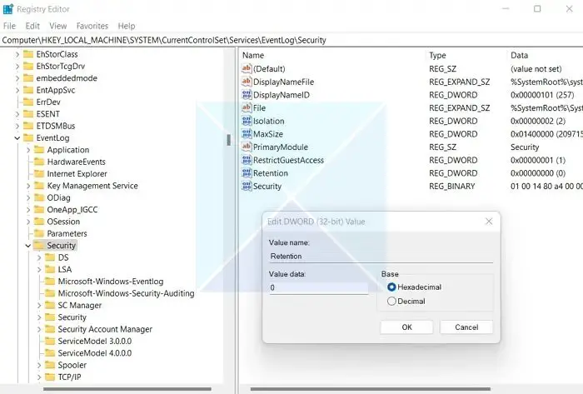Open the Favorites menu
This screenshot has width=583, height=394.
[x=92, y=26]
